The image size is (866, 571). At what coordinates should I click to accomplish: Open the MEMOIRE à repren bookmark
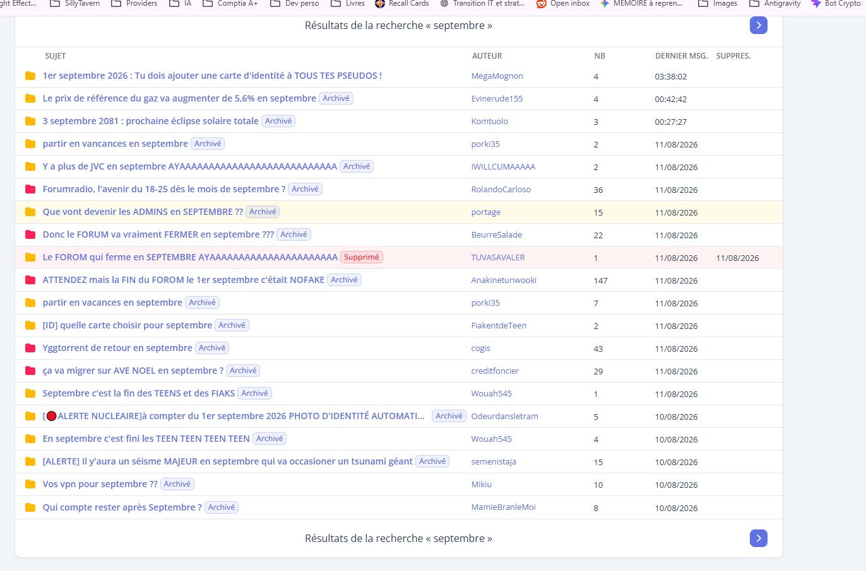click(x=641, y=3)
